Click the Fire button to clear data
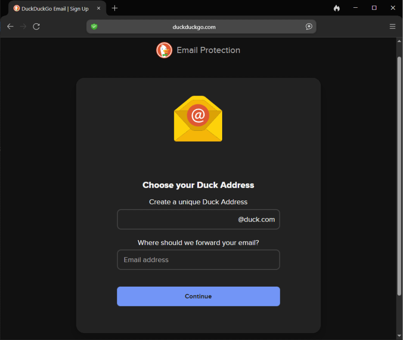Screen dimensions: 403x340 (337, 8)
